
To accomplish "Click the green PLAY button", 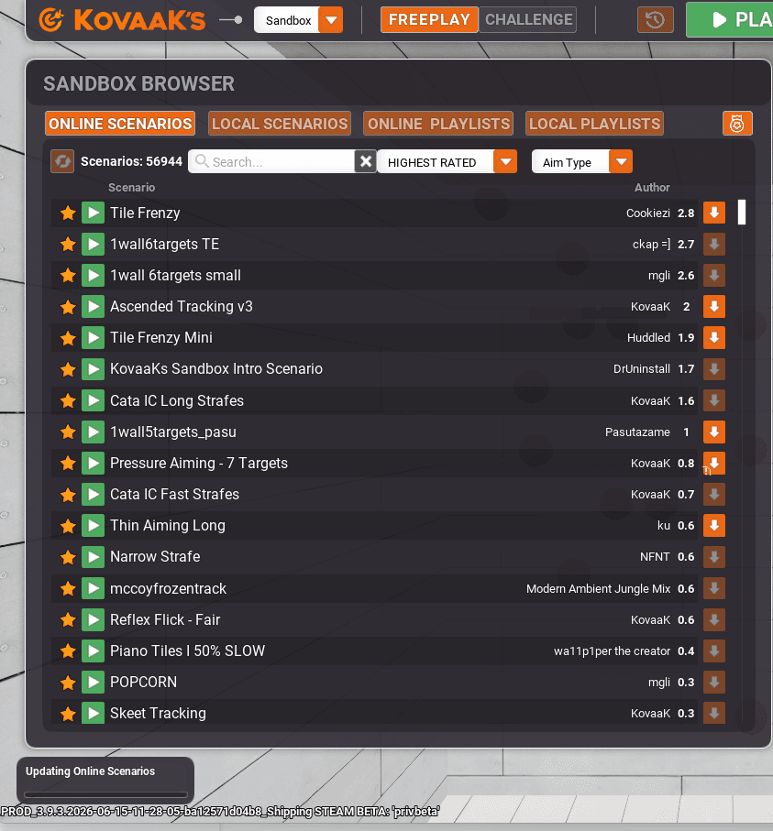I will click(x=730, y=19).
